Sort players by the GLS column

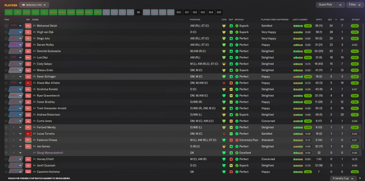click(330, 20)
